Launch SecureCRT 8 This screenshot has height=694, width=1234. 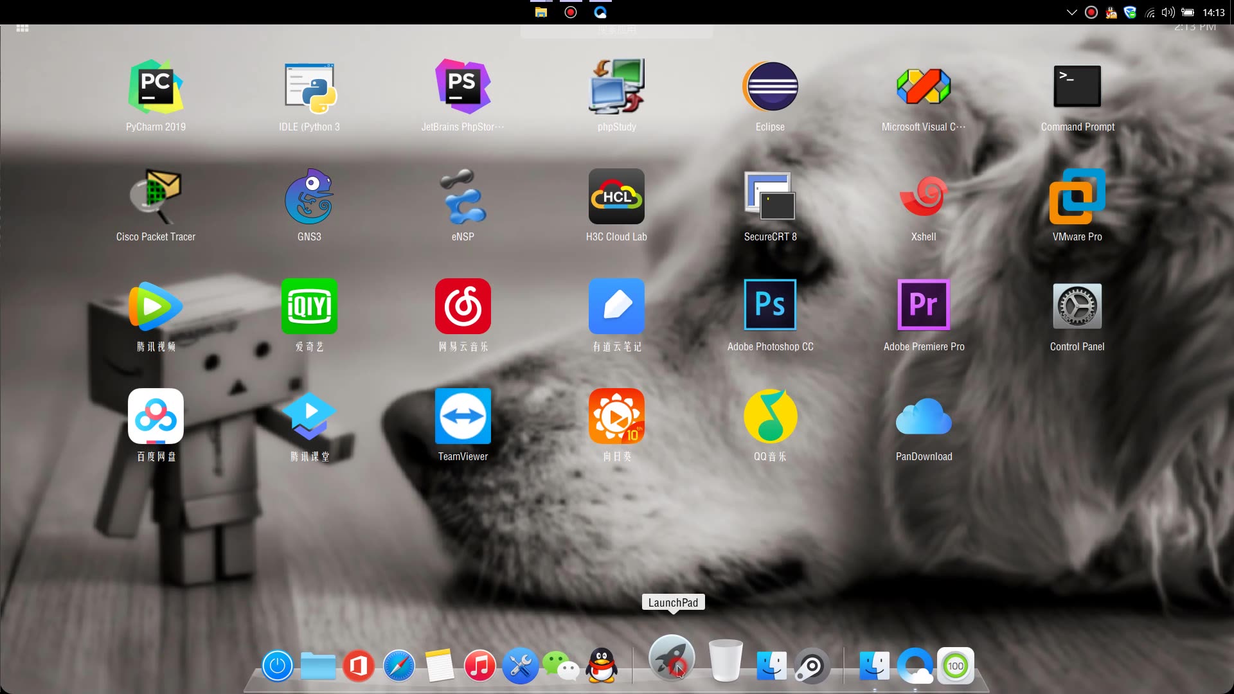(770, 197)
